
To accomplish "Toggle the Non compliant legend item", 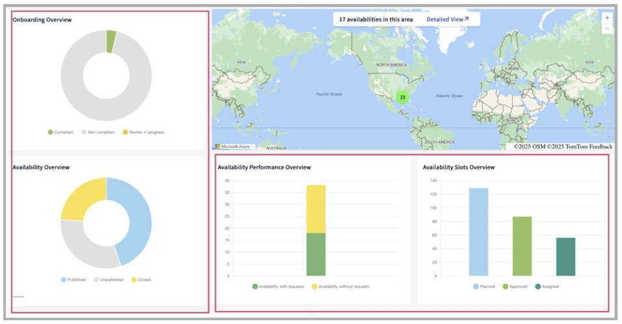I will click(x=96, y=132).
